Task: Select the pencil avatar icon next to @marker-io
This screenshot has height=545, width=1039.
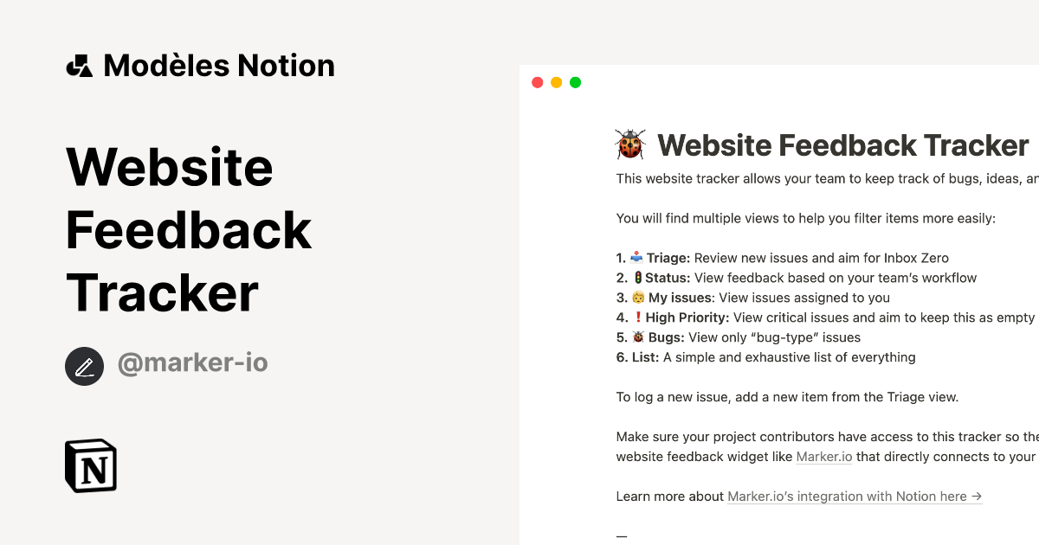Action: [x=84, y=366]
